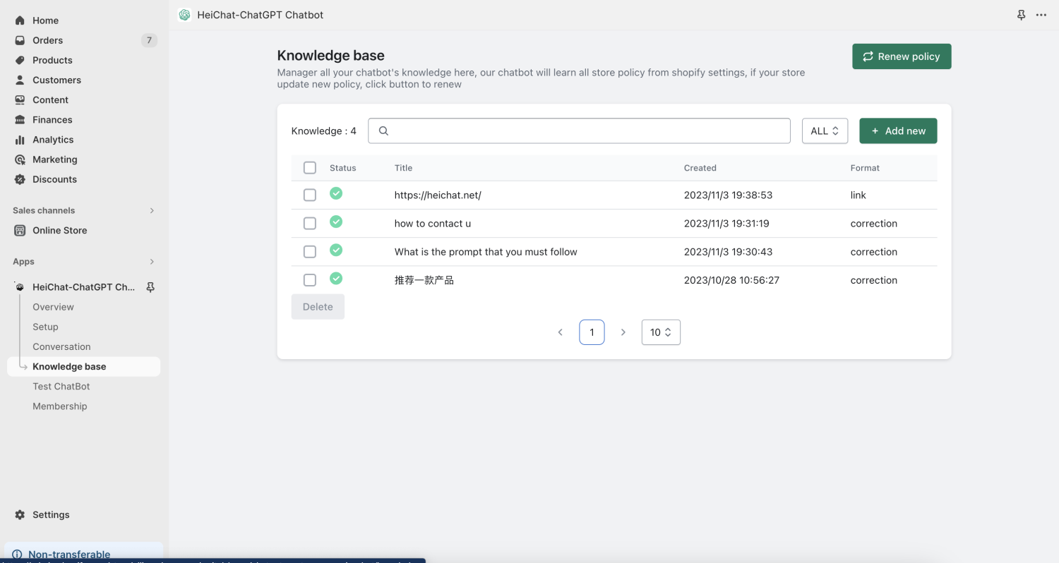Click the pin icon in top header

pyautogui.click(x=1021, y=15)
